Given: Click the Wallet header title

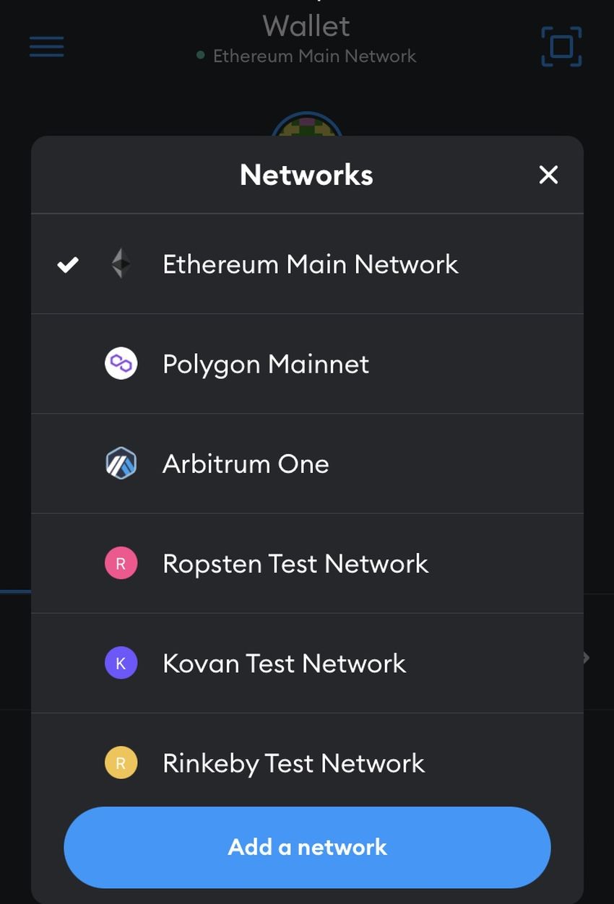Looking at the screenshot, I should tap(306, 26).
